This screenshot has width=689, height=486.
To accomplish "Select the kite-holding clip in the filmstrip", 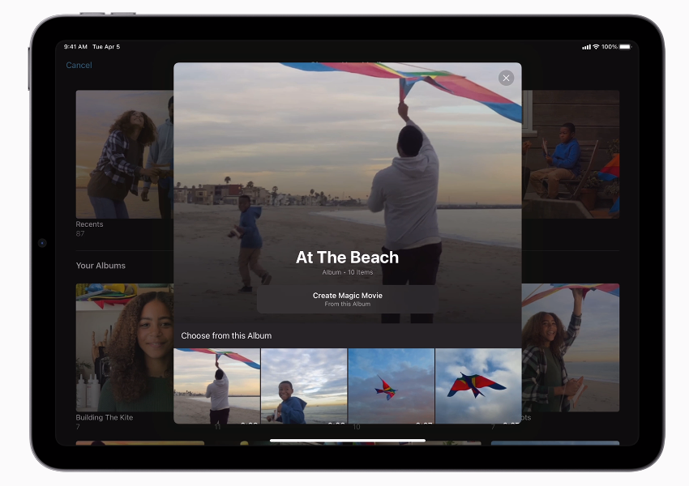I will (x=216, y=385).
